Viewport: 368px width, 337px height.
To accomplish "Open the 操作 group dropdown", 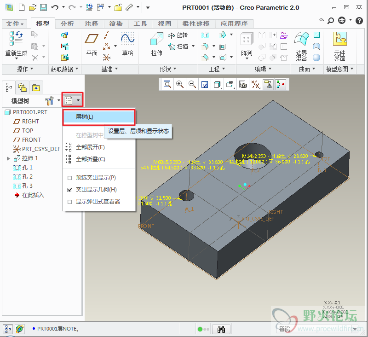I will [x=25, y=69].
